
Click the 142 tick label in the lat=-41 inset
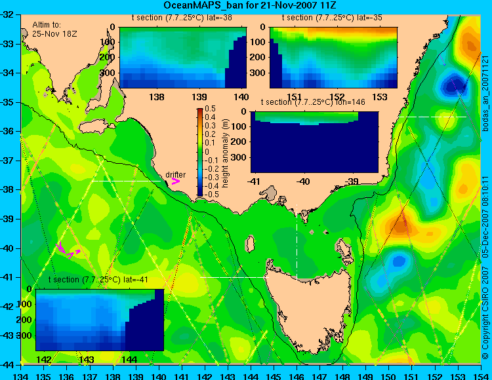click(x=44, y=359)
